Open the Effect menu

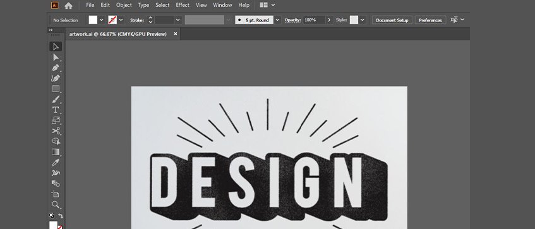click(x=183, y=5)
